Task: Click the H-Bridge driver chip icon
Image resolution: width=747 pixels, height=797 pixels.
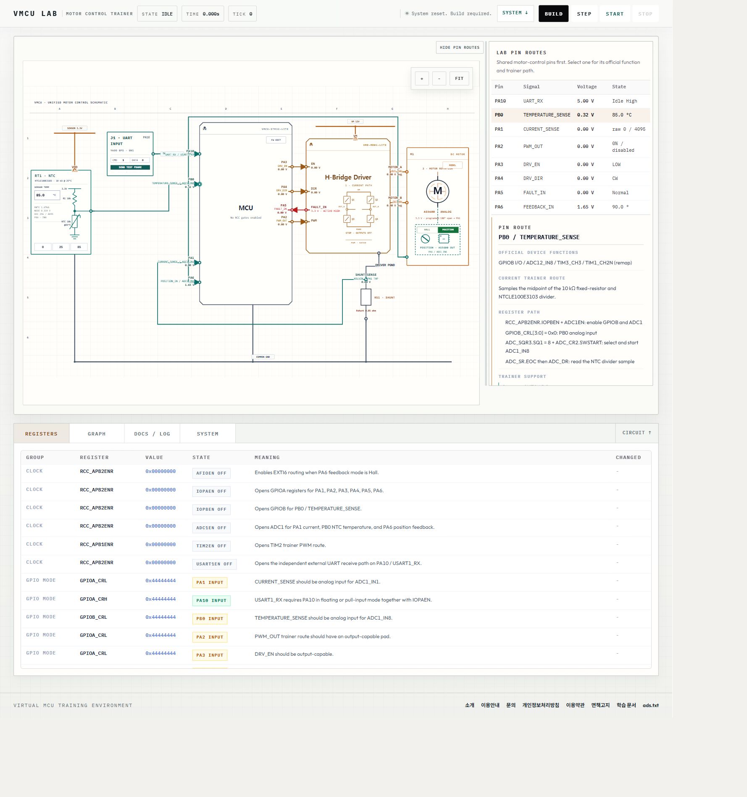Action: [x=311, y=145]
